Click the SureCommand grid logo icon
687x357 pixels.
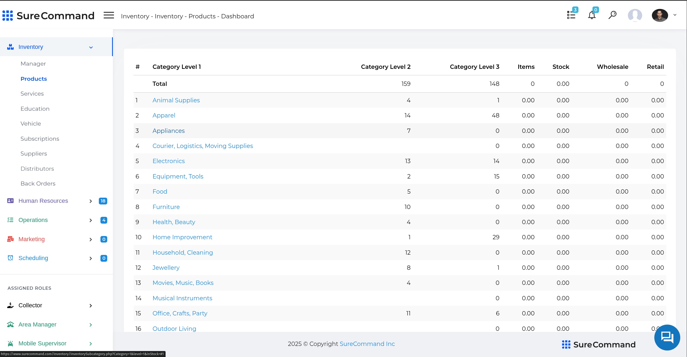[8, 15]
